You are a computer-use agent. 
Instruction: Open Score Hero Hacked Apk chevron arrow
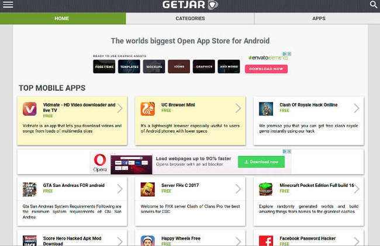(120, 241)
